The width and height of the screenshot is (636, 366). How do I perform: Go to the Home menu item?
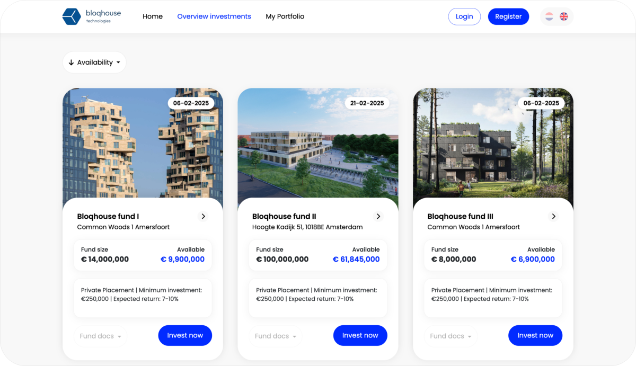click(x=153, y=16)
